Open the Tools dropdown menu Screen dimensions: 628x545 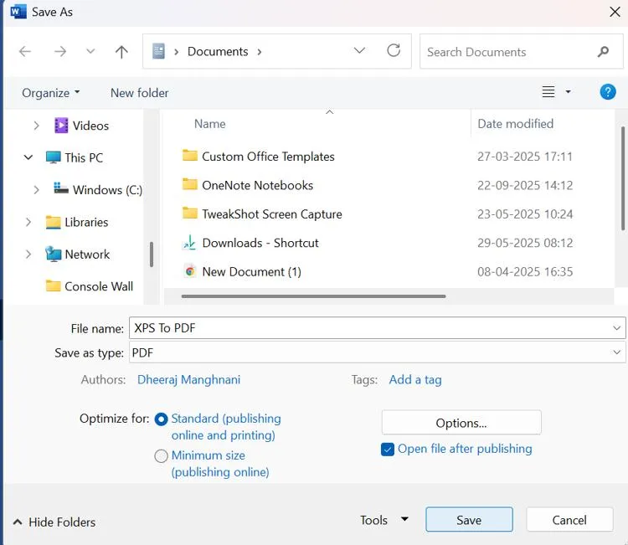click(x=383, y=520)
